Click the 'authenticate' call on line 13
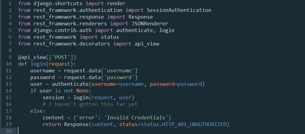305x134 pixels. pyautogui.click(x=70, y=84)
